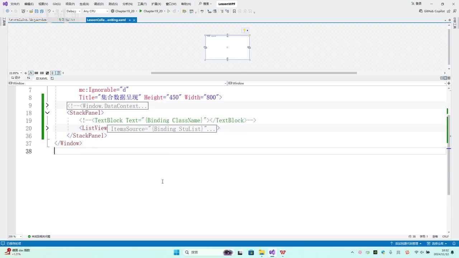The height and width of the screenshot is (258, 459).
Task: Open the 200 % editor zoom dropdown
Action: 15,236
